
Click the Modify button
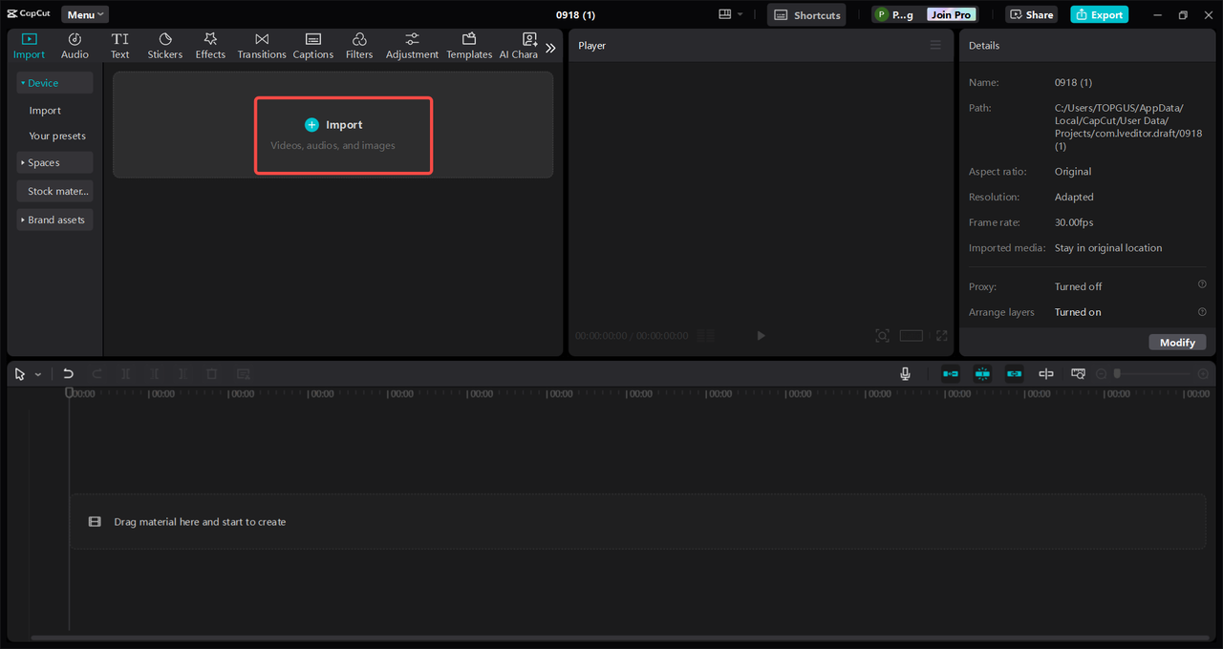(x=1177, y=343)
